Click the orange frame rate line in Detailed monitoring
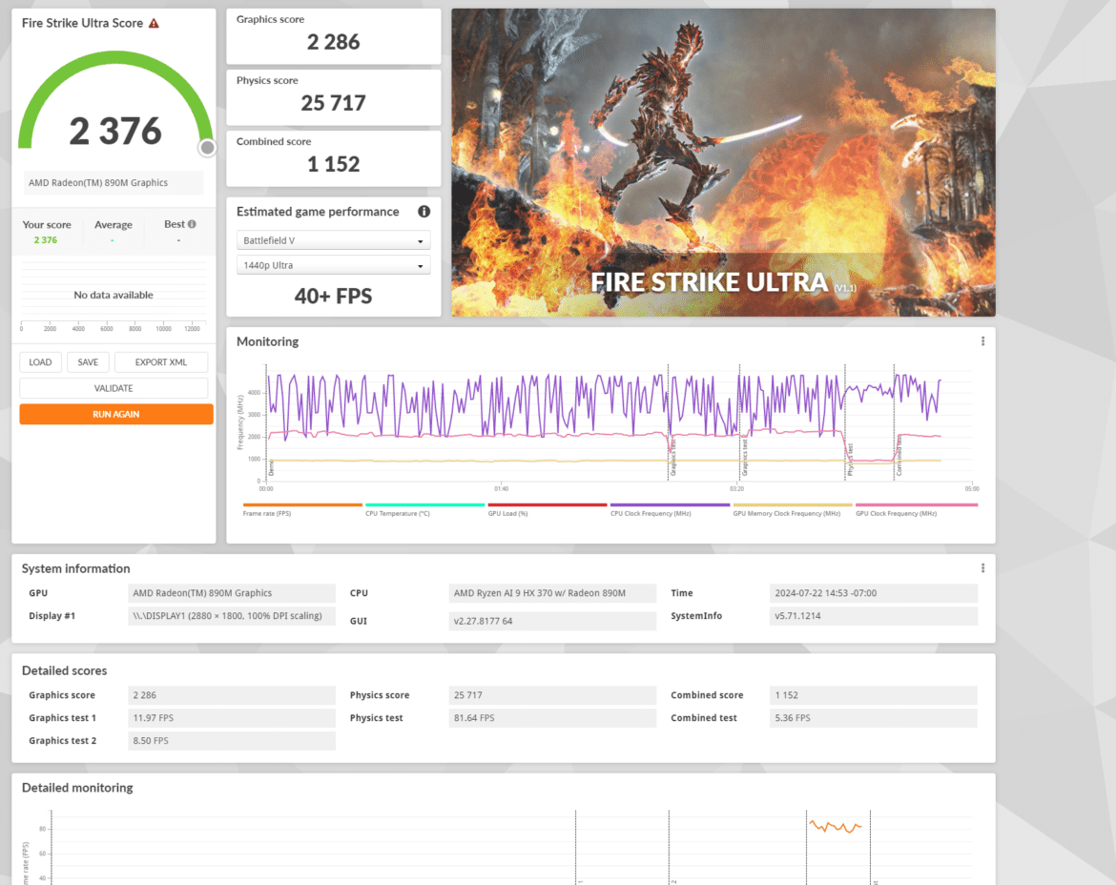The width and height of the screenshot is (1116, 885). pyautogui.click(x=836, y=827)
